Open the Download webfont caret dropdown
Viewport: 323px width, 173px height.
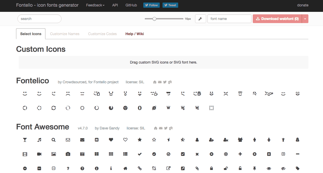tap(305, 18)
